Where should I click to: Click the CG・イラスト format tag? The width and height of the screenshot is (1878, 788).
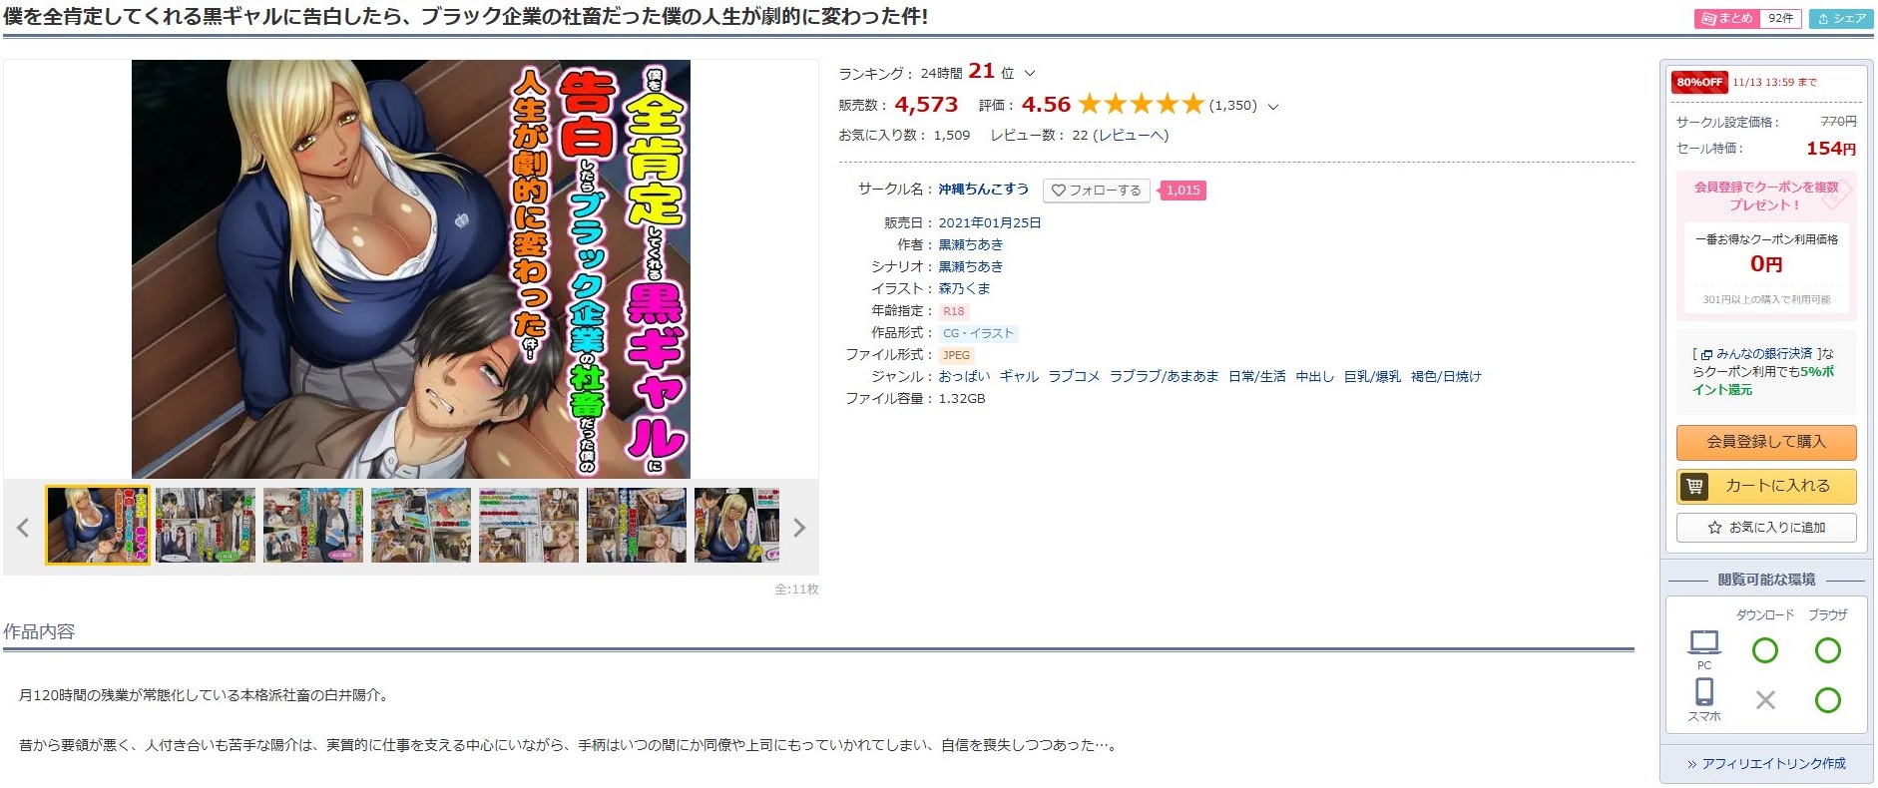click(x=978, y=333)
